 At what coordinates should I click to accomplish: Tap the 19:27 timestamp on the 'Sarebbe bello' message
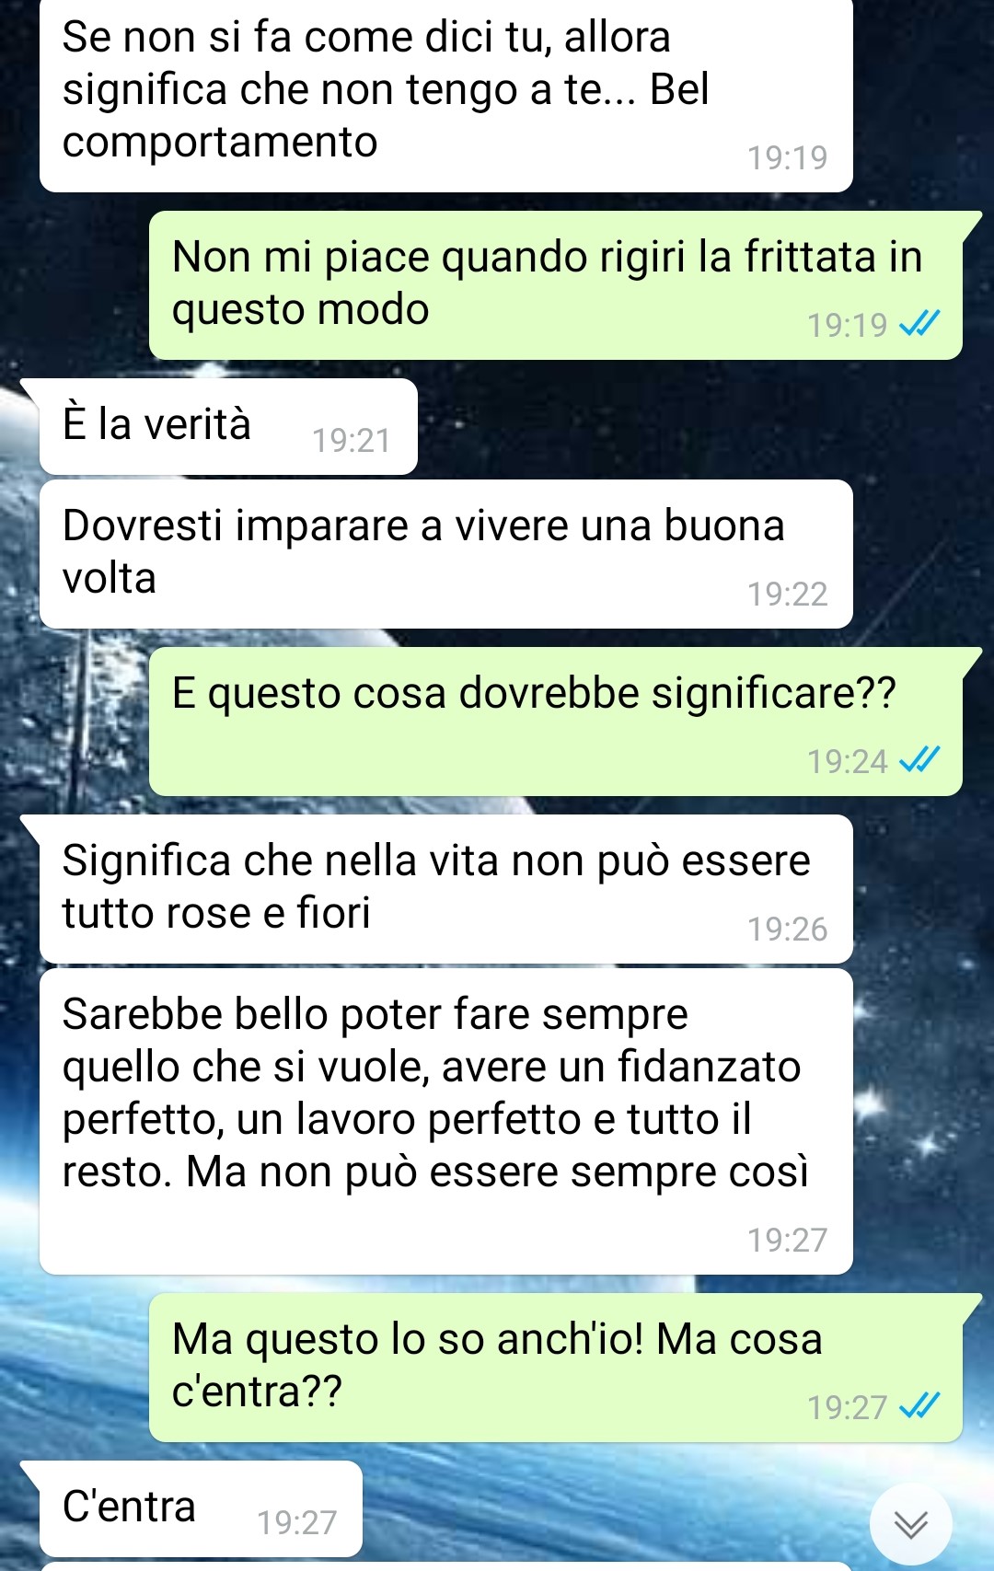coord(787,1241)
